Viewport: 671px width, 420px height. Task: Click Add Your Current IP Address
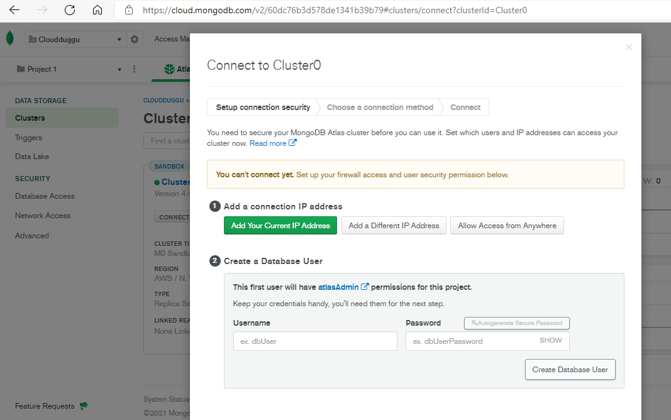280,225
